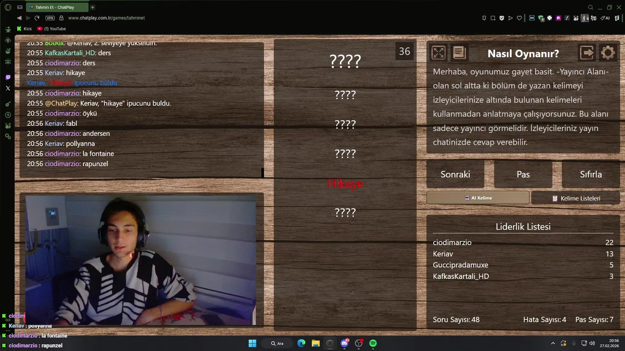Image resolution: width=625 pixels, height=351 pixels.
Task: Click the Nasıl Oynanır? heading
Action: (523, 54)
